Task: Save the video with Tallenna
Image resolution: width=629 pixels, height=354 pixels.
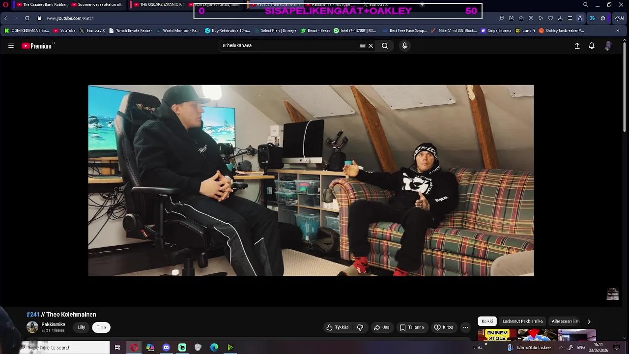Action: 412,327
